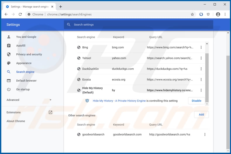231x154 pixels.
Task: Open more actions for goodworldsearch
Action: pos(205,134)
